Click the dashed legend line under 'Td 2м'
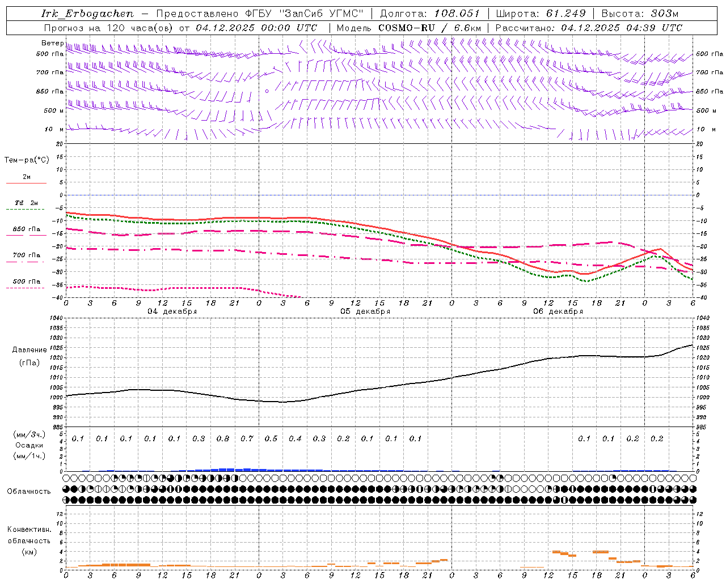726x580 pixels. click(x=26, y=210)
